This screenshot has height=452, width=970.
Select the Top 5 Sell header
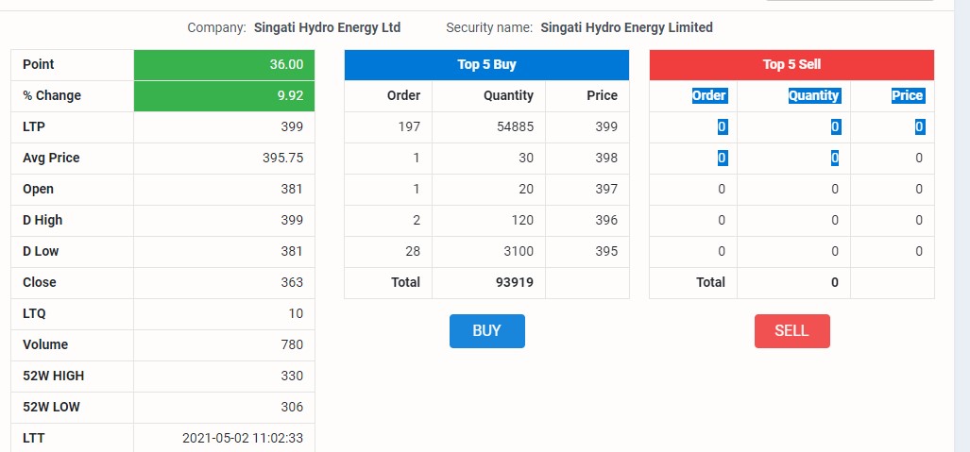pos(791,65)
